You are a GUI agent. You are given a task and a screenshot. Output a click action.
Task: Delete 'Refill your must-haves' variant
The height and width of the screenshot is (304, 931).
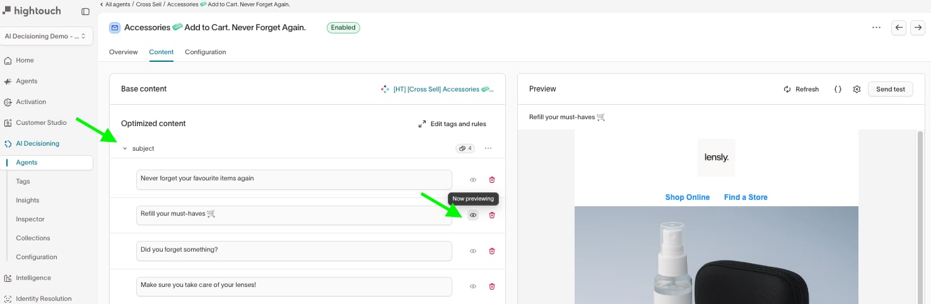(492, 215)
